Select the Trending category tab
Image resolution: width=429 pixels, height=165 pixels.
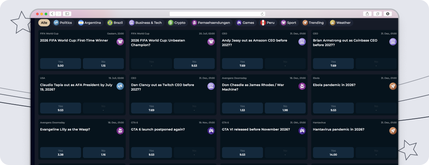coord(314,23)
